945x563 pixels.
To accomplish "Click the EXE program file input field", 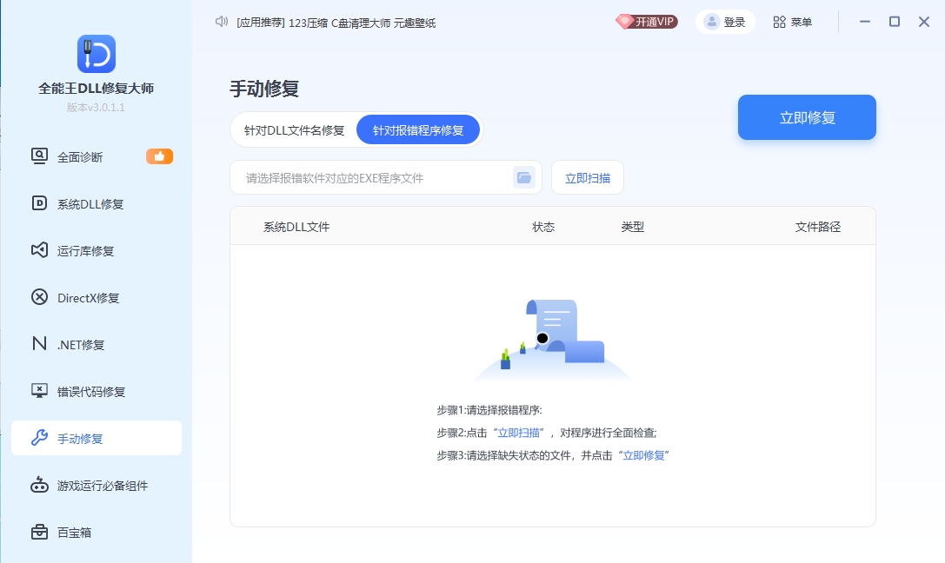I will pyautogui.click(x=374, y=177).
